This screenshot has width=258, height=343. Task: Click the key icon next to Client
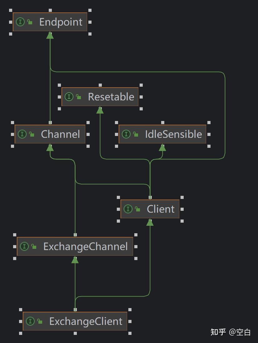click(137, 209)
